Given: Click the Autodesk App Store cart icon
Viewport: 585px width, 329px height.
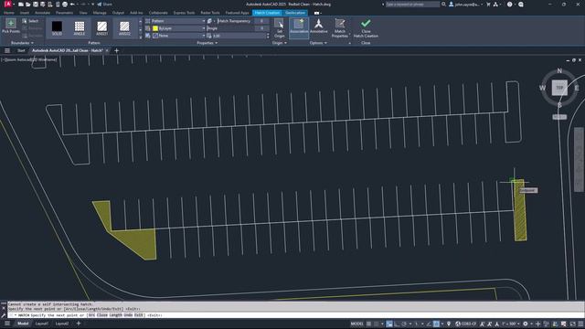Looking at the screenshot, I should (x=488, y=5).
